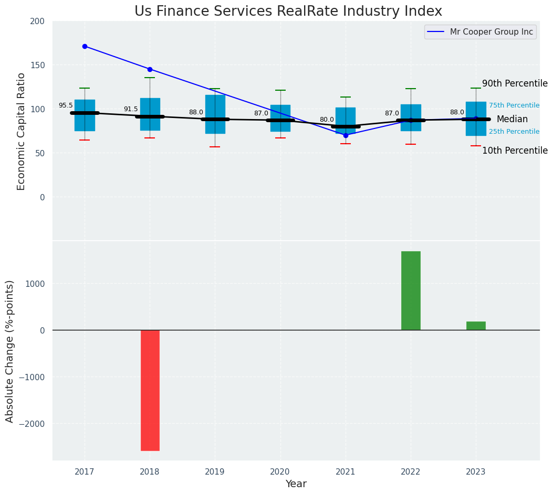This screenshot has width=553, height=494.
Task: Click the 10th Percentile annotation
Action: [515, 151]
